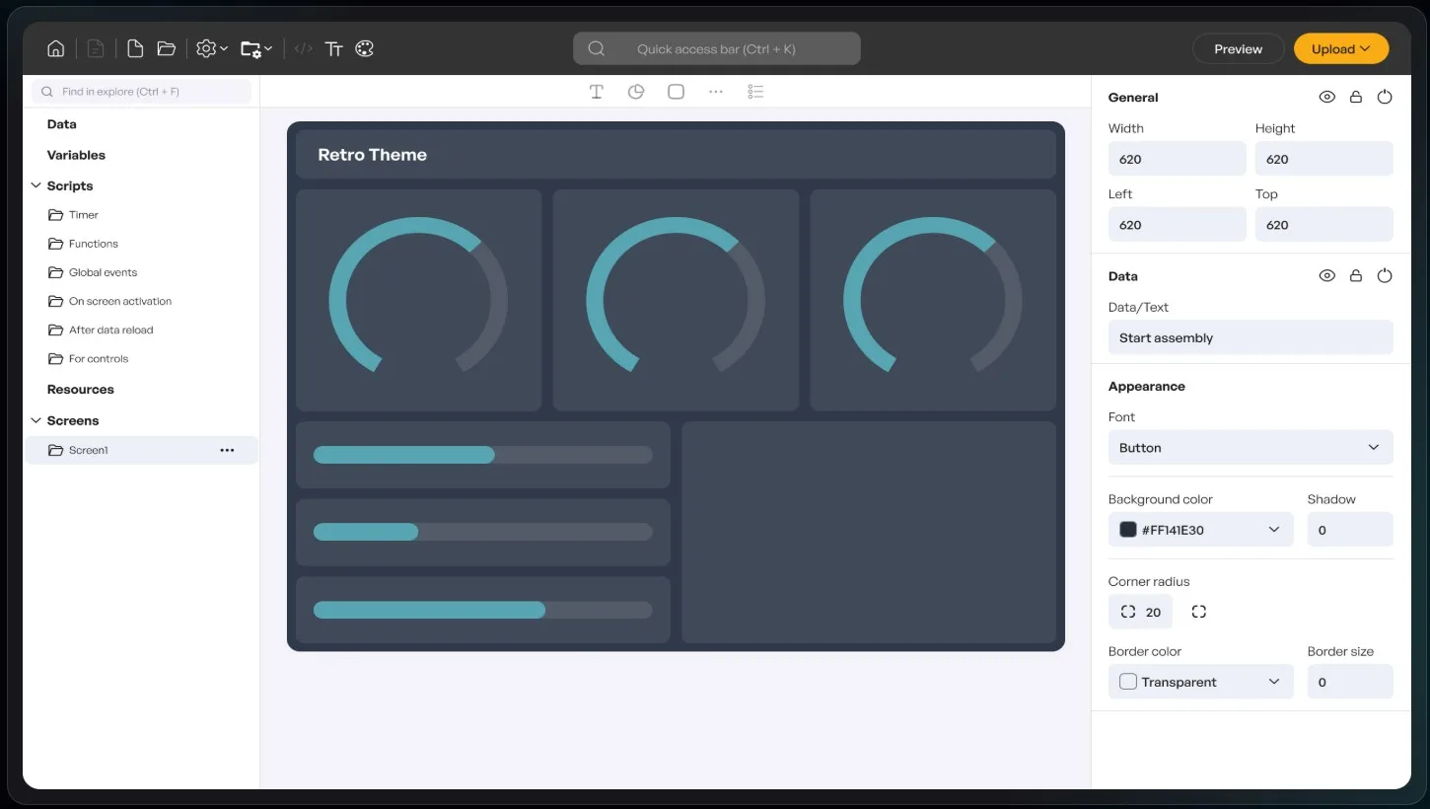Image resolution: width=1430 pixels, height=809 pixels.
Task: Select Screen1 in the Screens list
Action: (141, 450)
